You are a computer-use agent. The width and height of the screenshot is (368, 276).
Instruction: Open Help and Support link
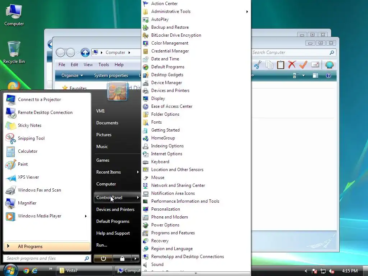[113, 233]
